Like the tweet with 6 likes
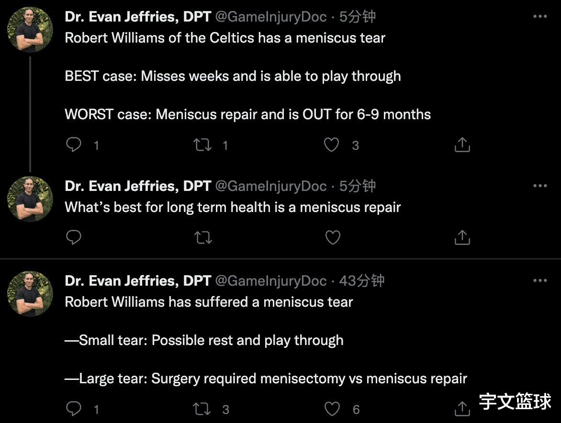The width and height of the screenshot is (561, 423). (332, 409)
